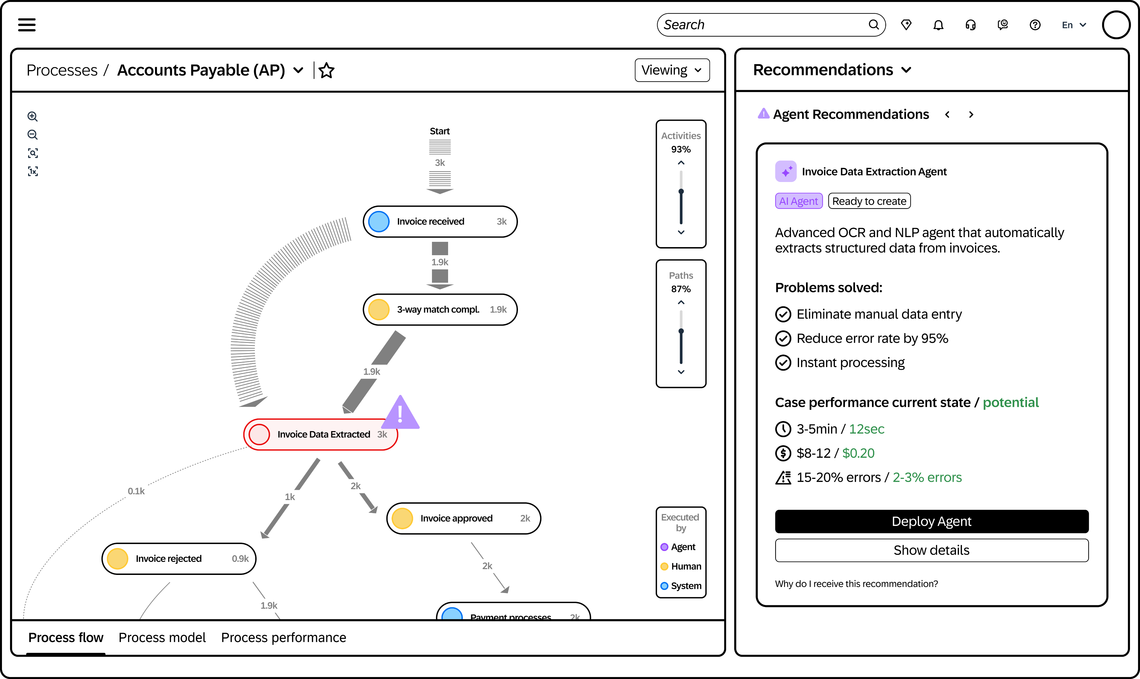Screen dimensions: 1140x679
Task: Favorite this process with the star icon
Action: pos(326,70)
